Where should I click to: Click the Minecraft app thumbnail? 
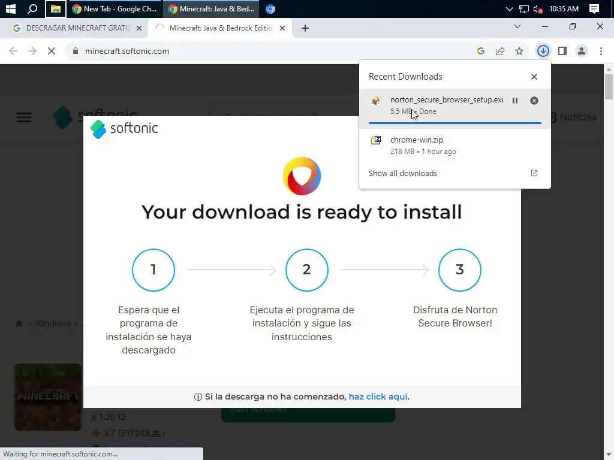pyautogui.click(x=48, y=397)
